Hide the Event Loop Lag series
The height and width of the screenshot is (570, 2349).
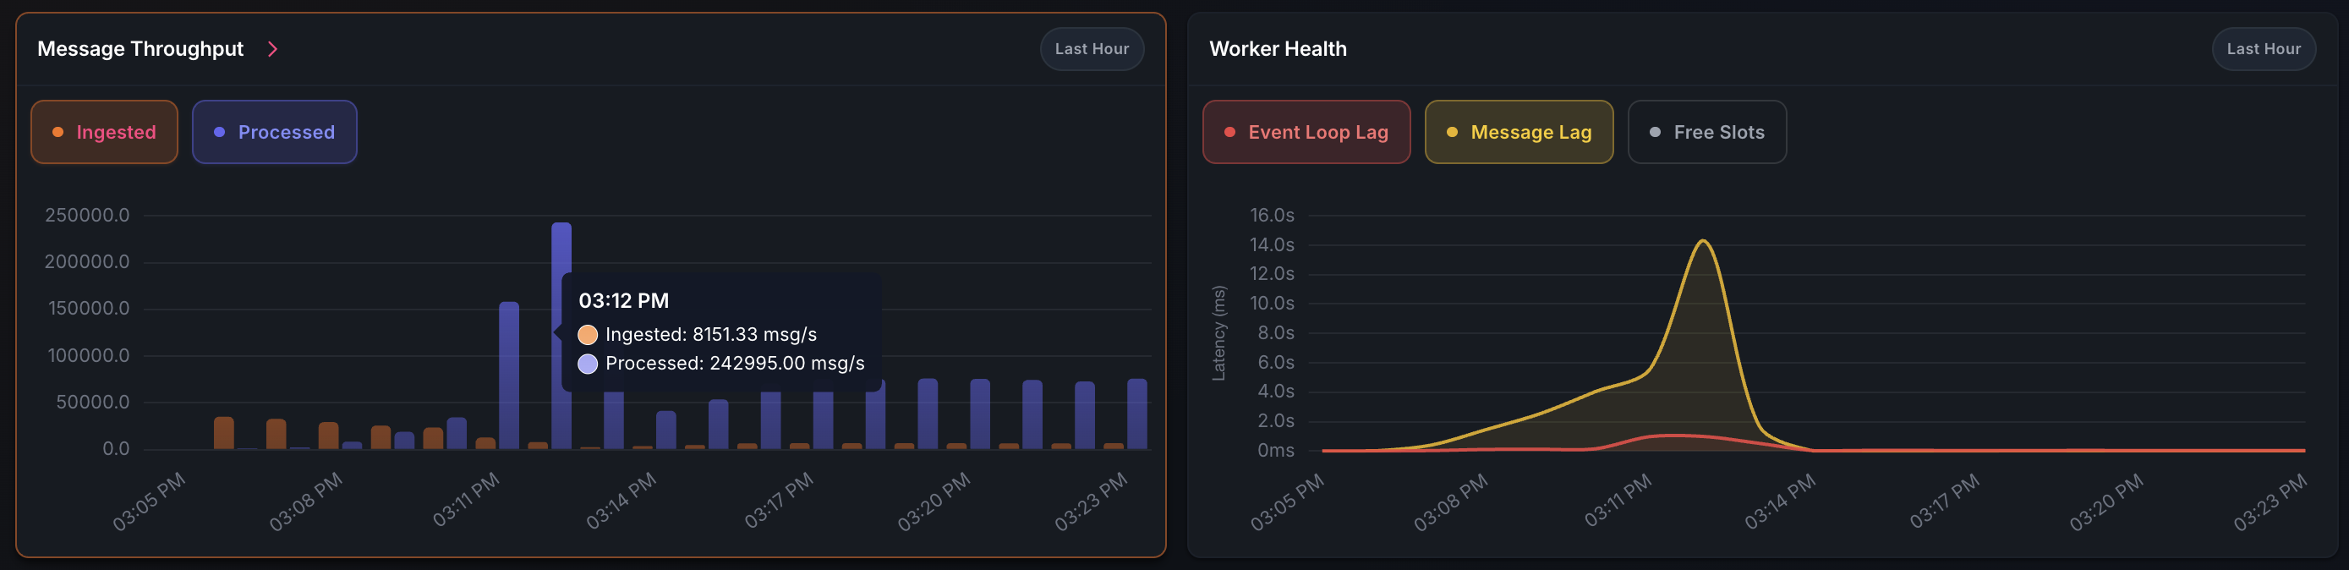click(x=1306, y=132)
